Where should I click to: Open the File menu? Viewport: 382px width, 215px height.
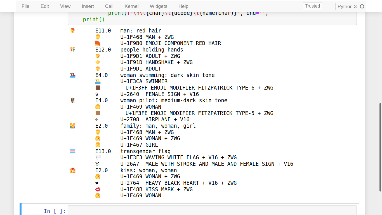(25, 6)
